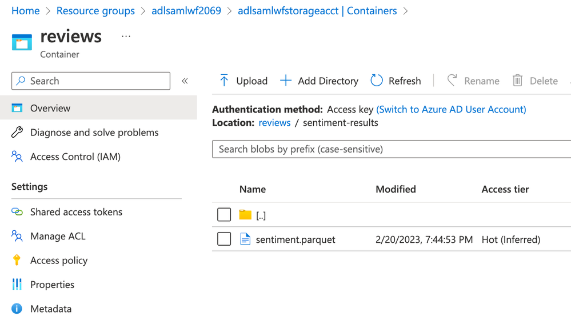
Task: Go to Access Control (IAM)
Action: tap(75, 157)
